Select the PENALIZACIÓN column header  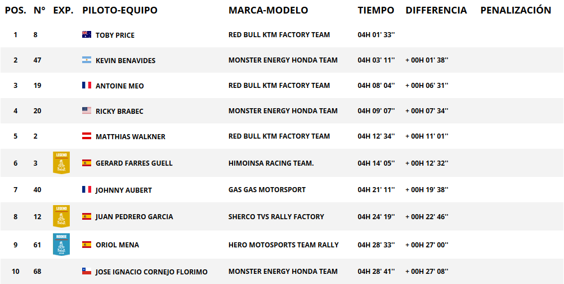[x=516, y=11]
